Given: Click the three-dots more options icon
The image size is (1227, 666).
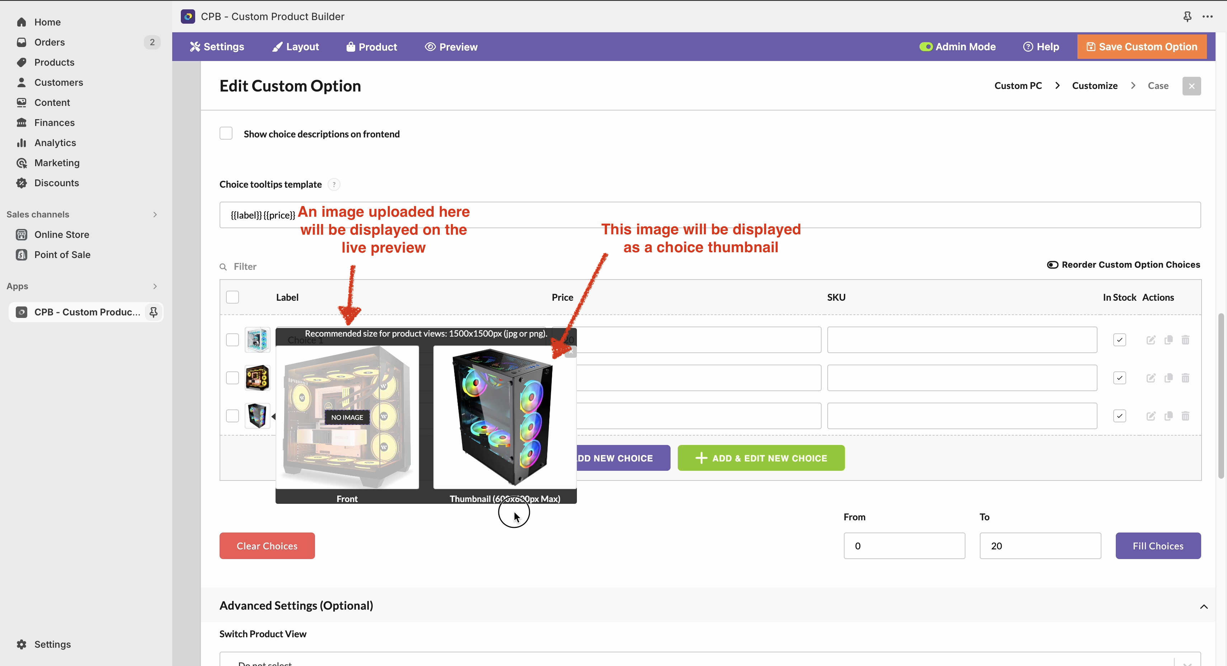Looking at the screenshot, I should (1208, 17).
